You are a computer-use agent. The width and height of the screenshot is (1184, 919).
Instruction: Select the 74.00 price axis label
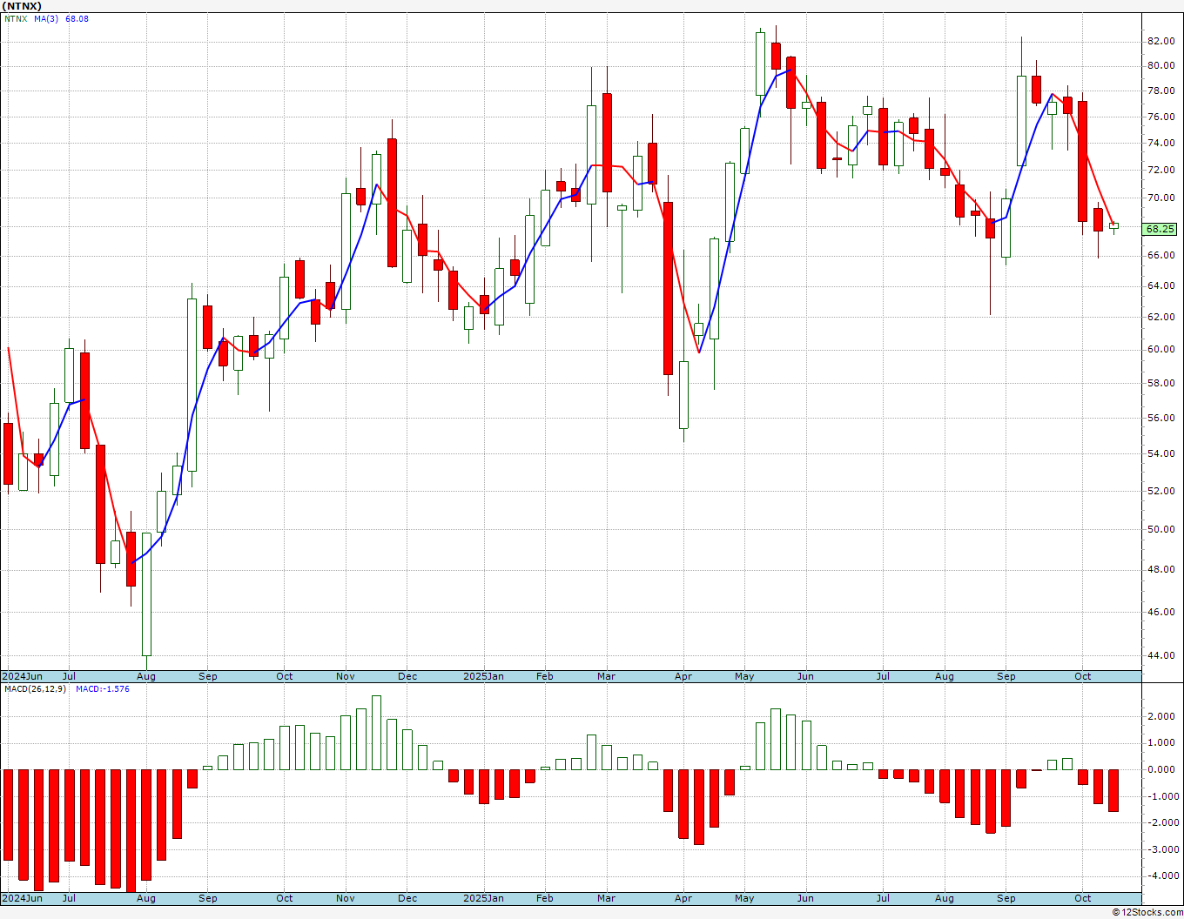1161,143
